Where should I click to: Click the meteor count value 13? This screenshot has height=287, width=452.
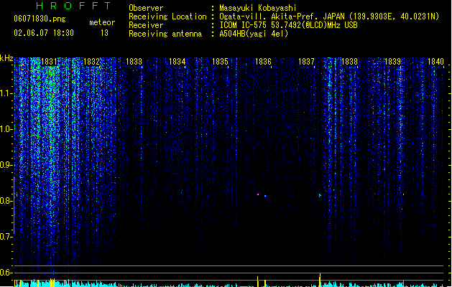[x=104, y=33]
